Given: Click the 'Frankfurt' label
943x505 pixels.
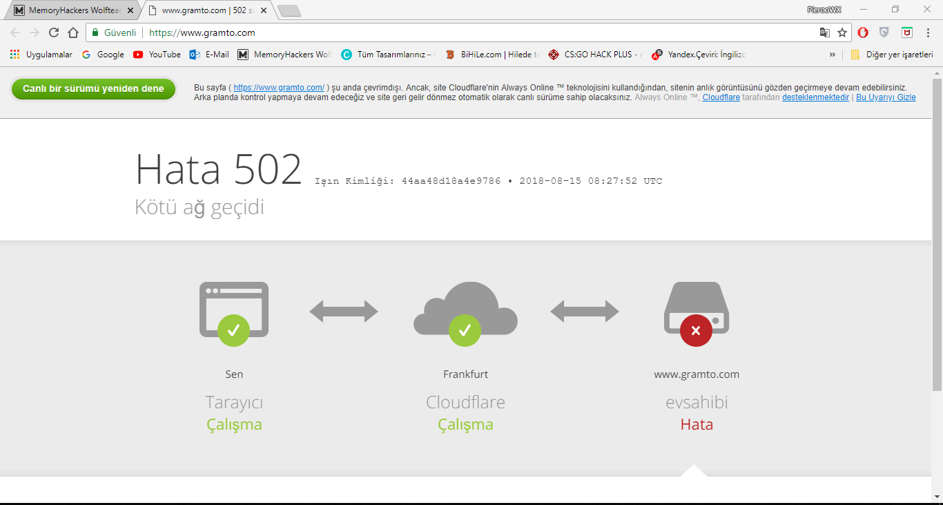Looking at the screenshot, I should tap(465, 374).
